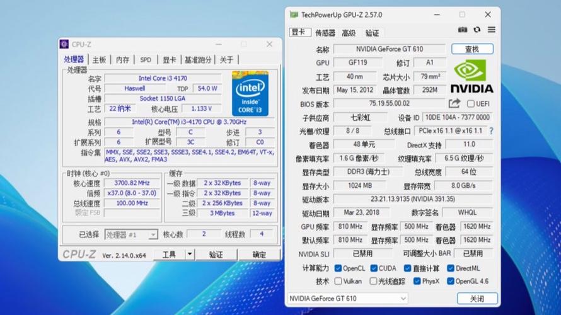Click the release date May 15, 2012
Image resolution: width=561 pixels, height=315 pixels.
tap(355, 89)
